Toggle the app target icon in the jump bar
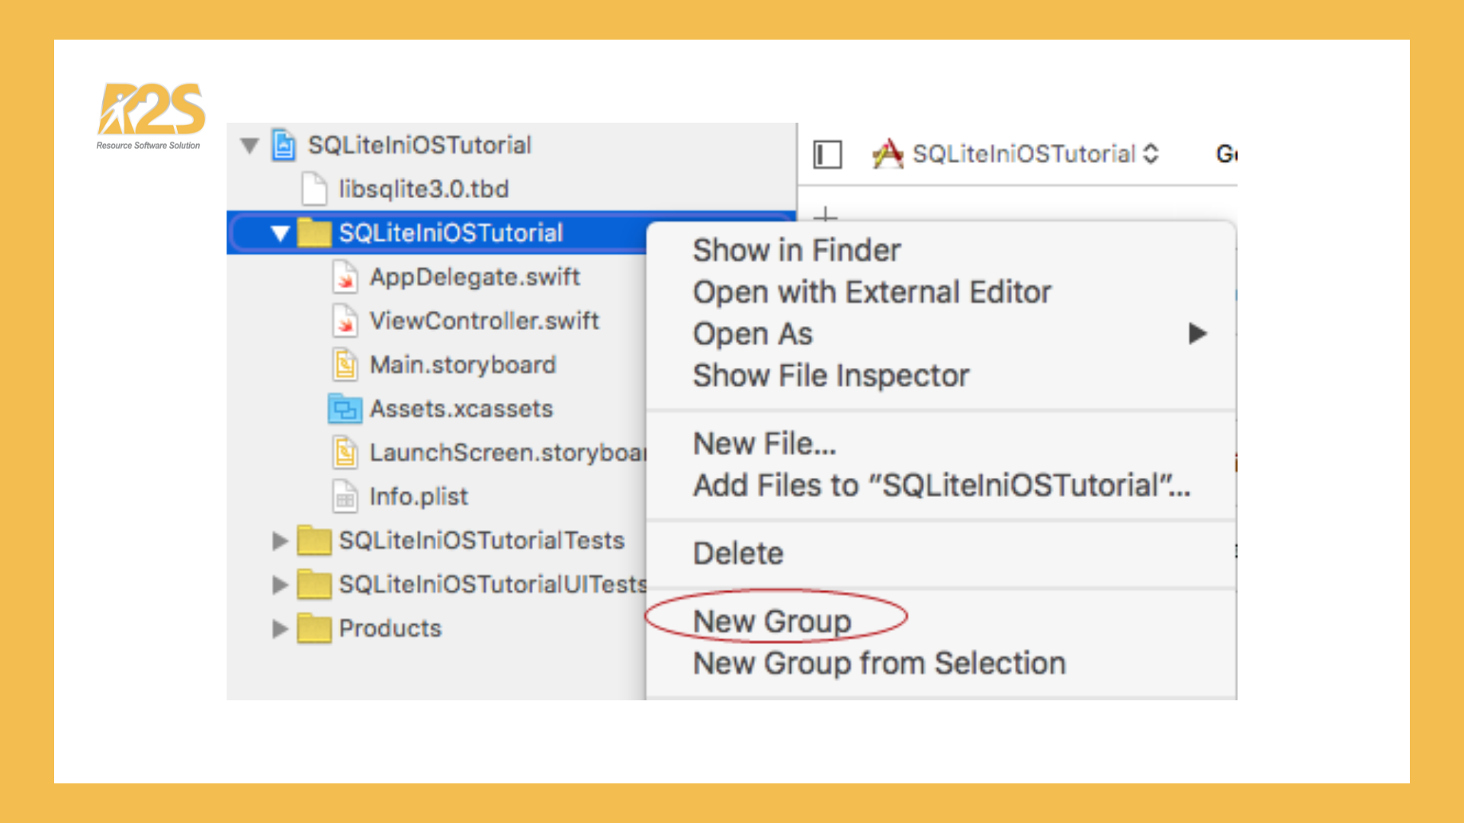This screenshot has height=823, width=1464. (x=887, y=154)
